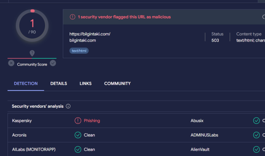The height and width of the screenshot is (156, 265).
Task: Click the Content type label
Action: point(249,34)
